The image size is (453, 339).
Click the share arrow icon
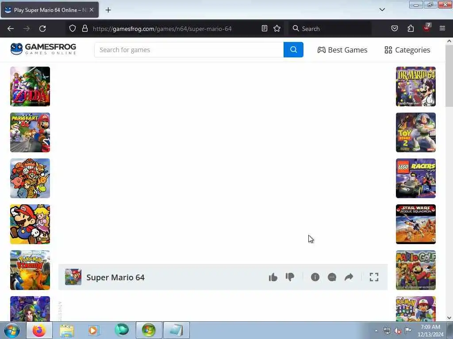coord(349,277)
